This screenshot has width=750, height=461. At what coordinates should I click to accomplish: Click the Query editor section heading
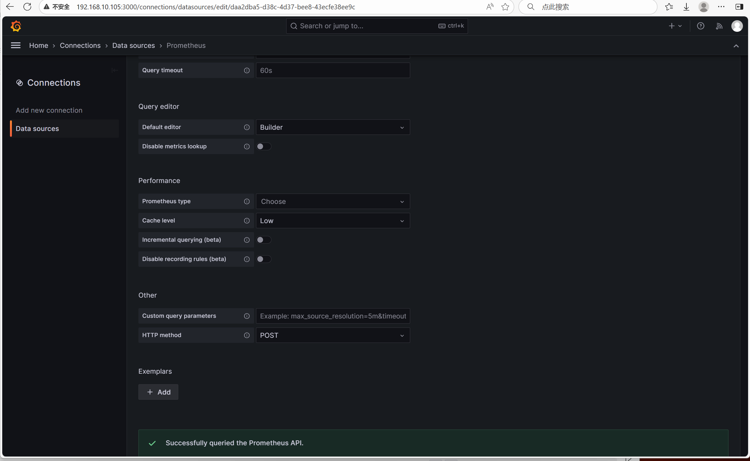click(x=159, y=107)
